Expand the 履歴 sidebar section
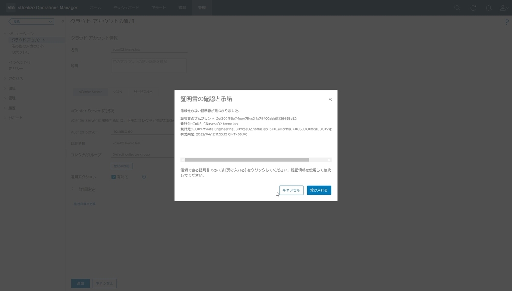 click(x=6, y=108)
